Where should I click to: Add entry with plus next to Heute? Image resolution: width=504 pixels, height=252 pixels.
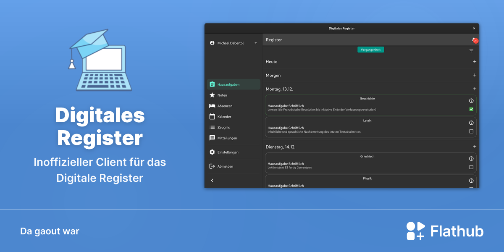tap(475, 61)
